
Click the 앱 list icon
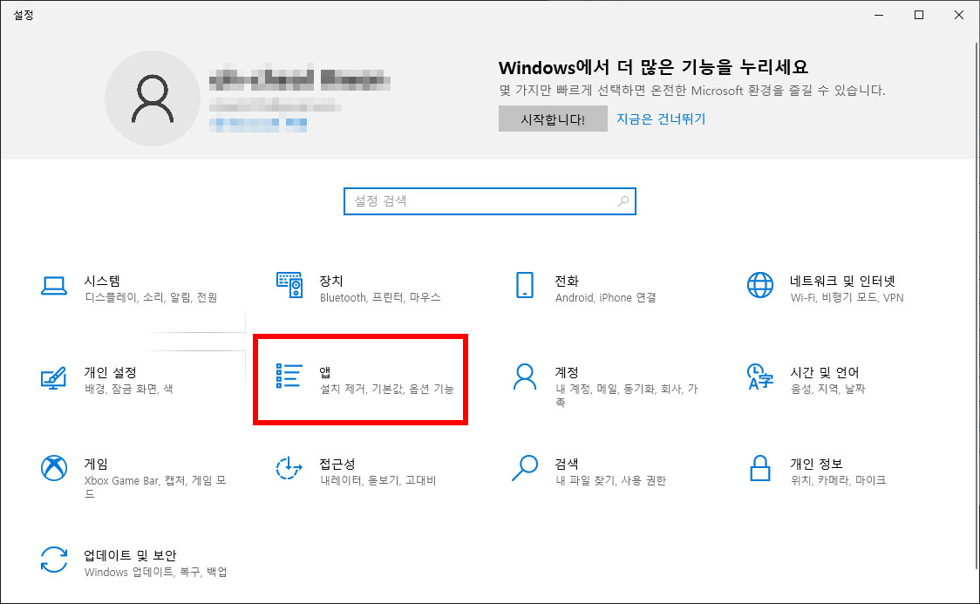click(x=289, y=376)
